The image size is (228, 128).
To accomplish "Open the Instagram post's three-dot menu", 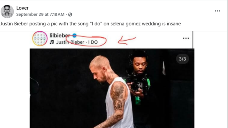I will coord(186,38).
